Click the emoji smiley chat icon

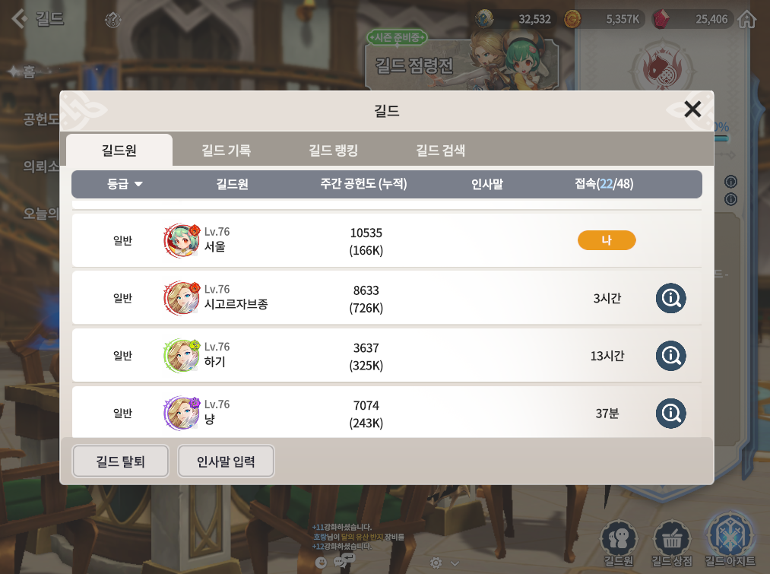[x=321, y=562]
